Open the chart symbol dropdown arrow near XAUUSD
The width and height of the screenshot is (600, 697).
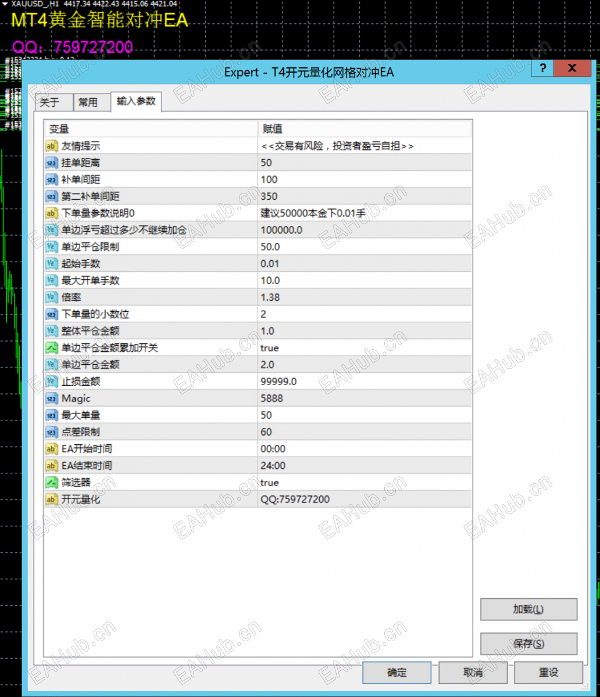(6, 3)
